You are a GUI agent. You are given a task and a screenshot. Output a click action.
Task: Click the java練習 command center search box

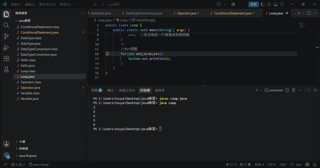160,4
